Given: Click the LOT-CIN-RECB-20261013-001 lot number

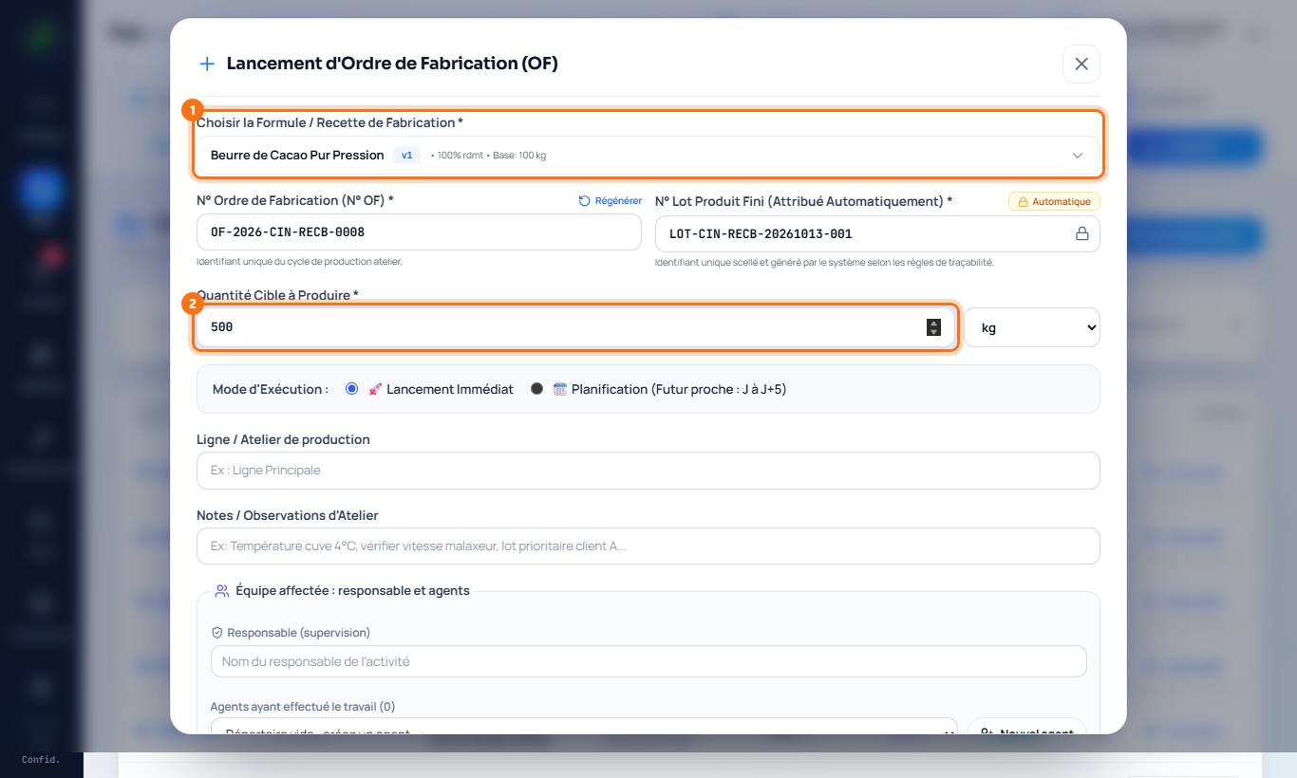Looking at the screenshot, I should (761, 233).
